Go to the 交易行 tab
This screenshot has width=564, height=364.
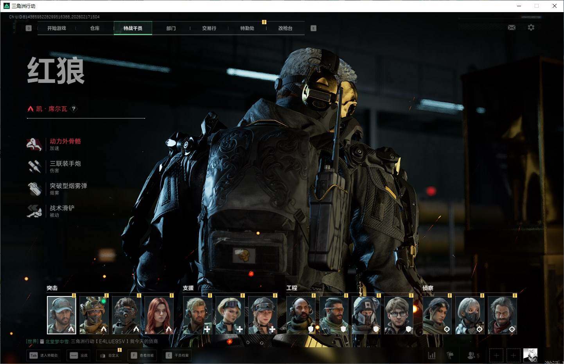(209, 28)
